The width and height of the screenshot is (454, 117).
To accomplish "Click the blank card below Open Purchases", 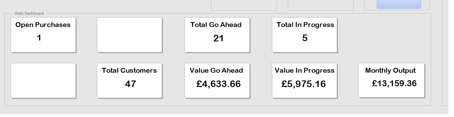I will 43,80.
